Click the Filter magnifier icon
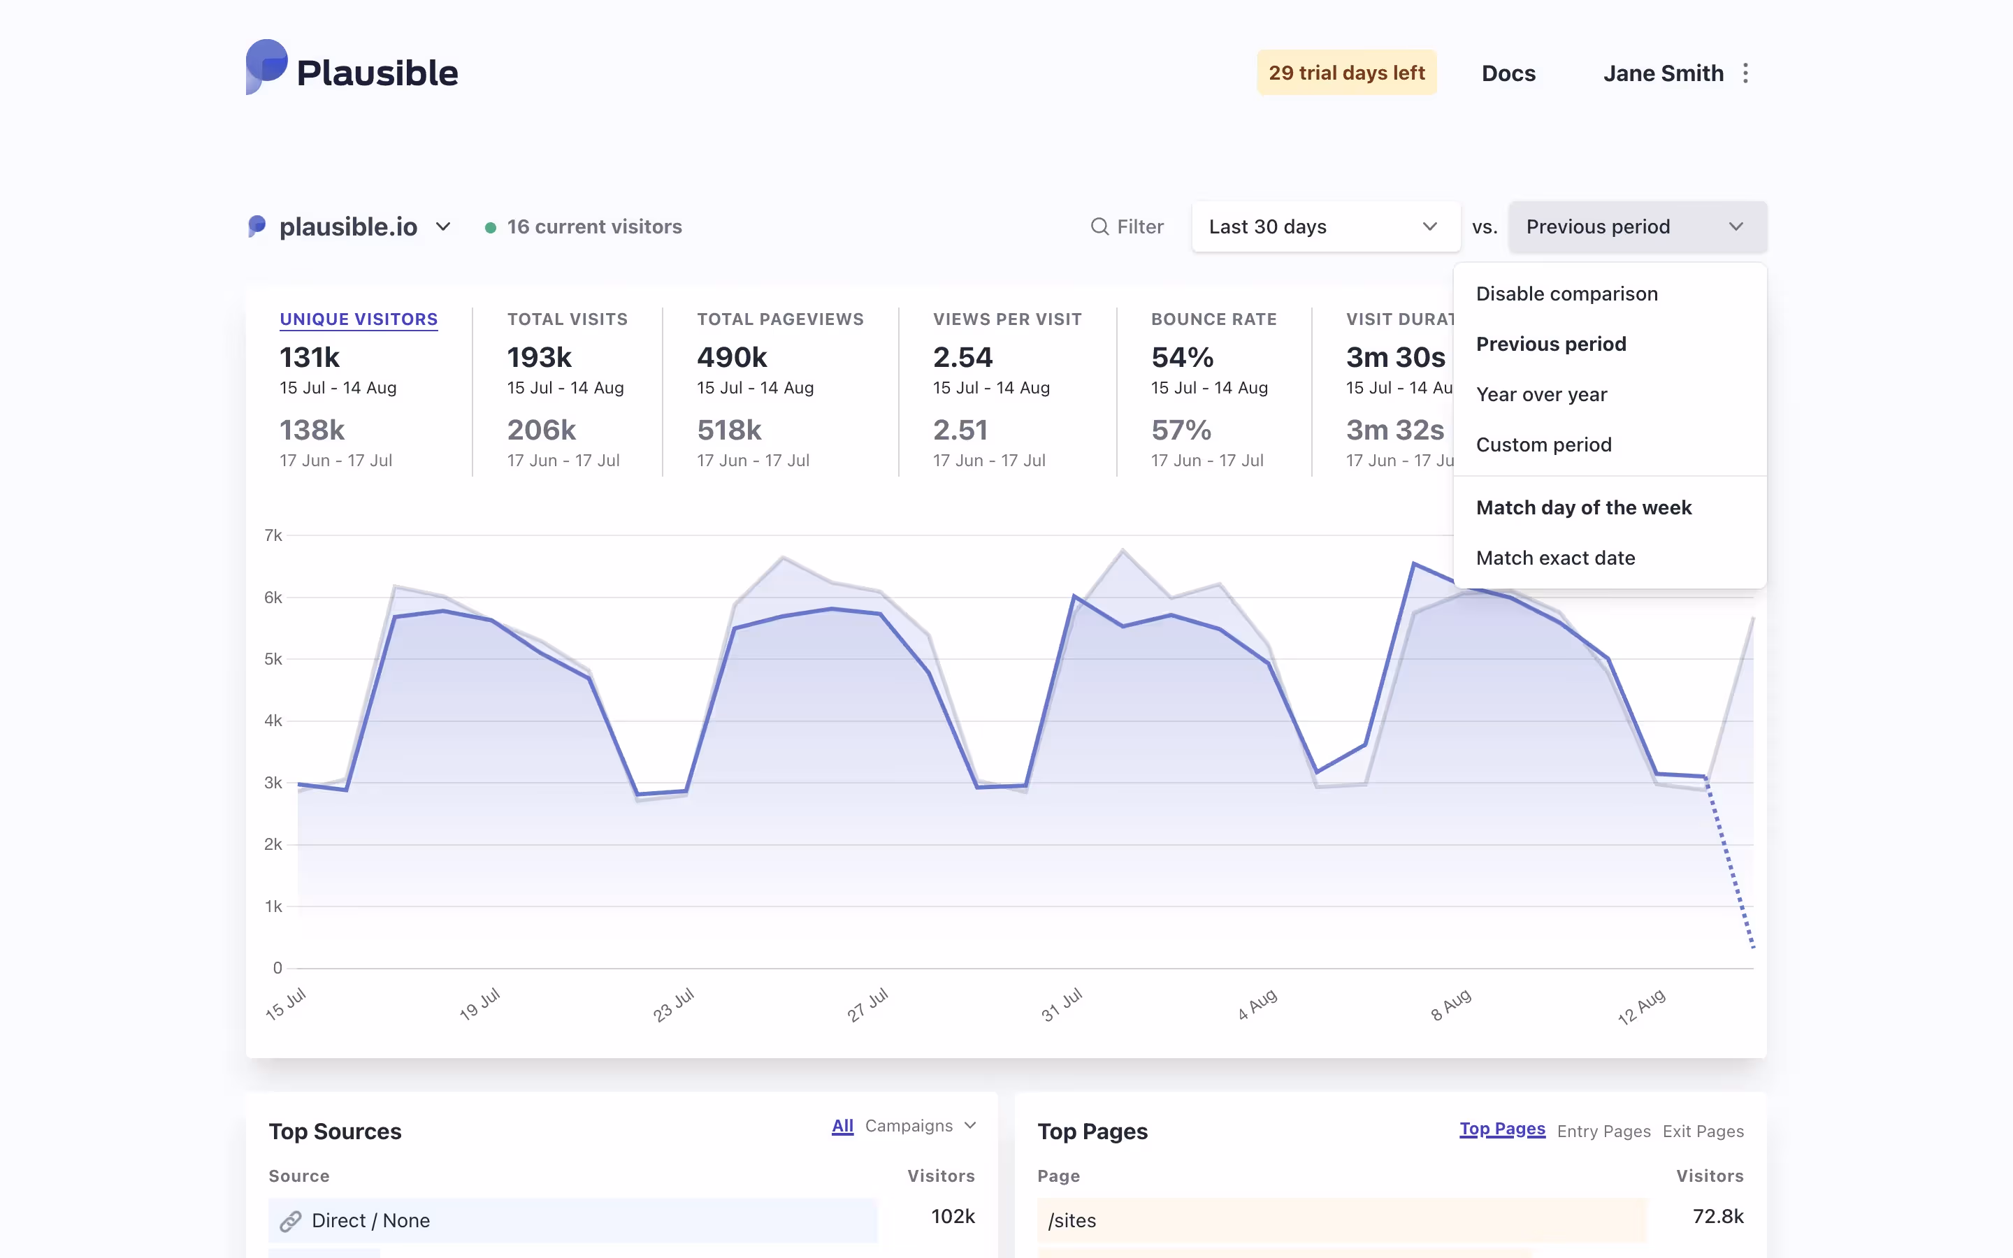 1099,226
